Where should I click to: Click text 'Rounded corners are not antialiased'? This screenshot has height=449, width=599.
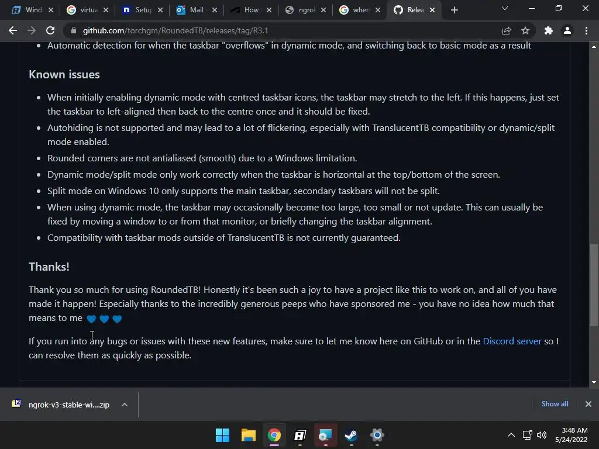pyautogui.click(x=122, y=158)
